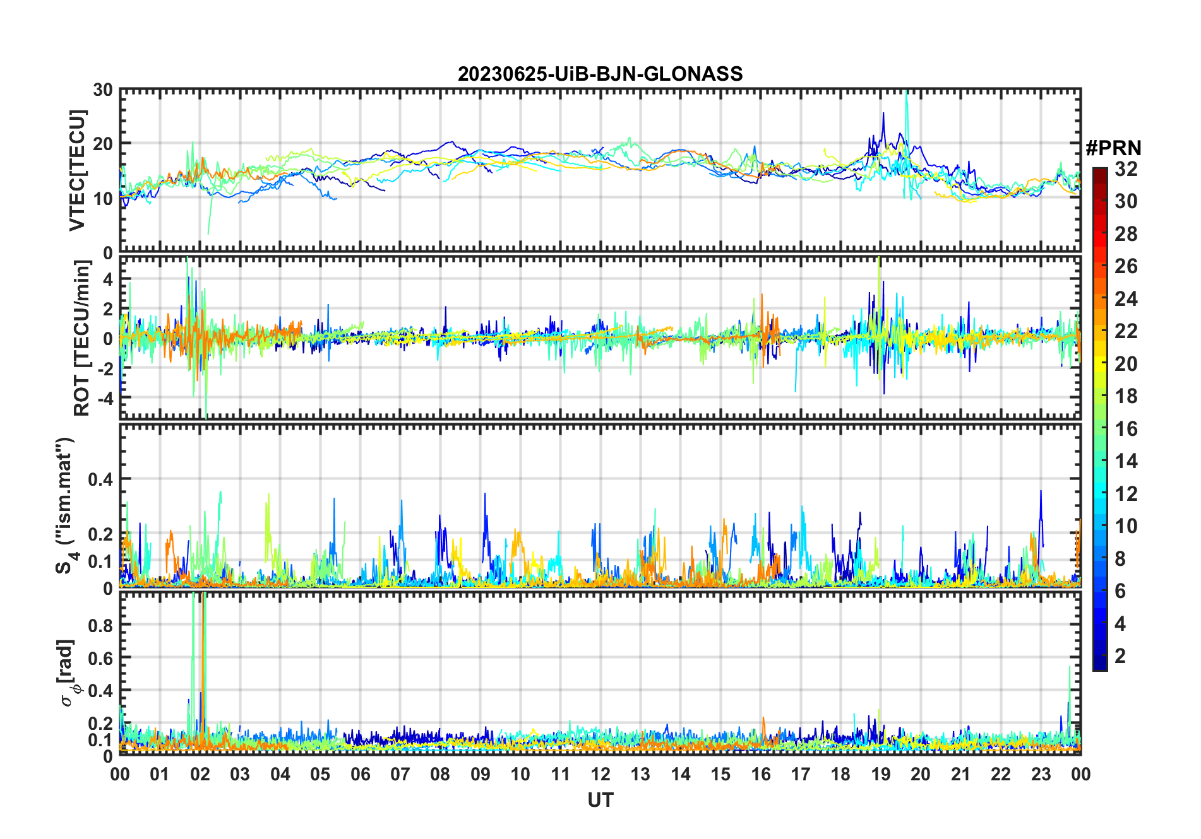Click the plot title 20230625-UiB-BJN-GLONASS

pos(600,74)
